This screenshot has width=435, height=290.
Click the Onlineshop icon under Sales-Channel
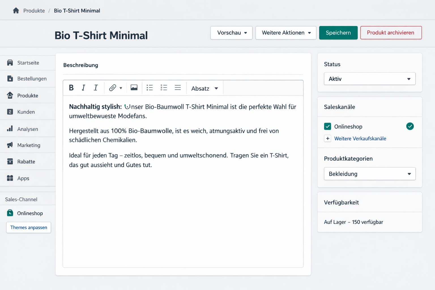click(10, 213)
